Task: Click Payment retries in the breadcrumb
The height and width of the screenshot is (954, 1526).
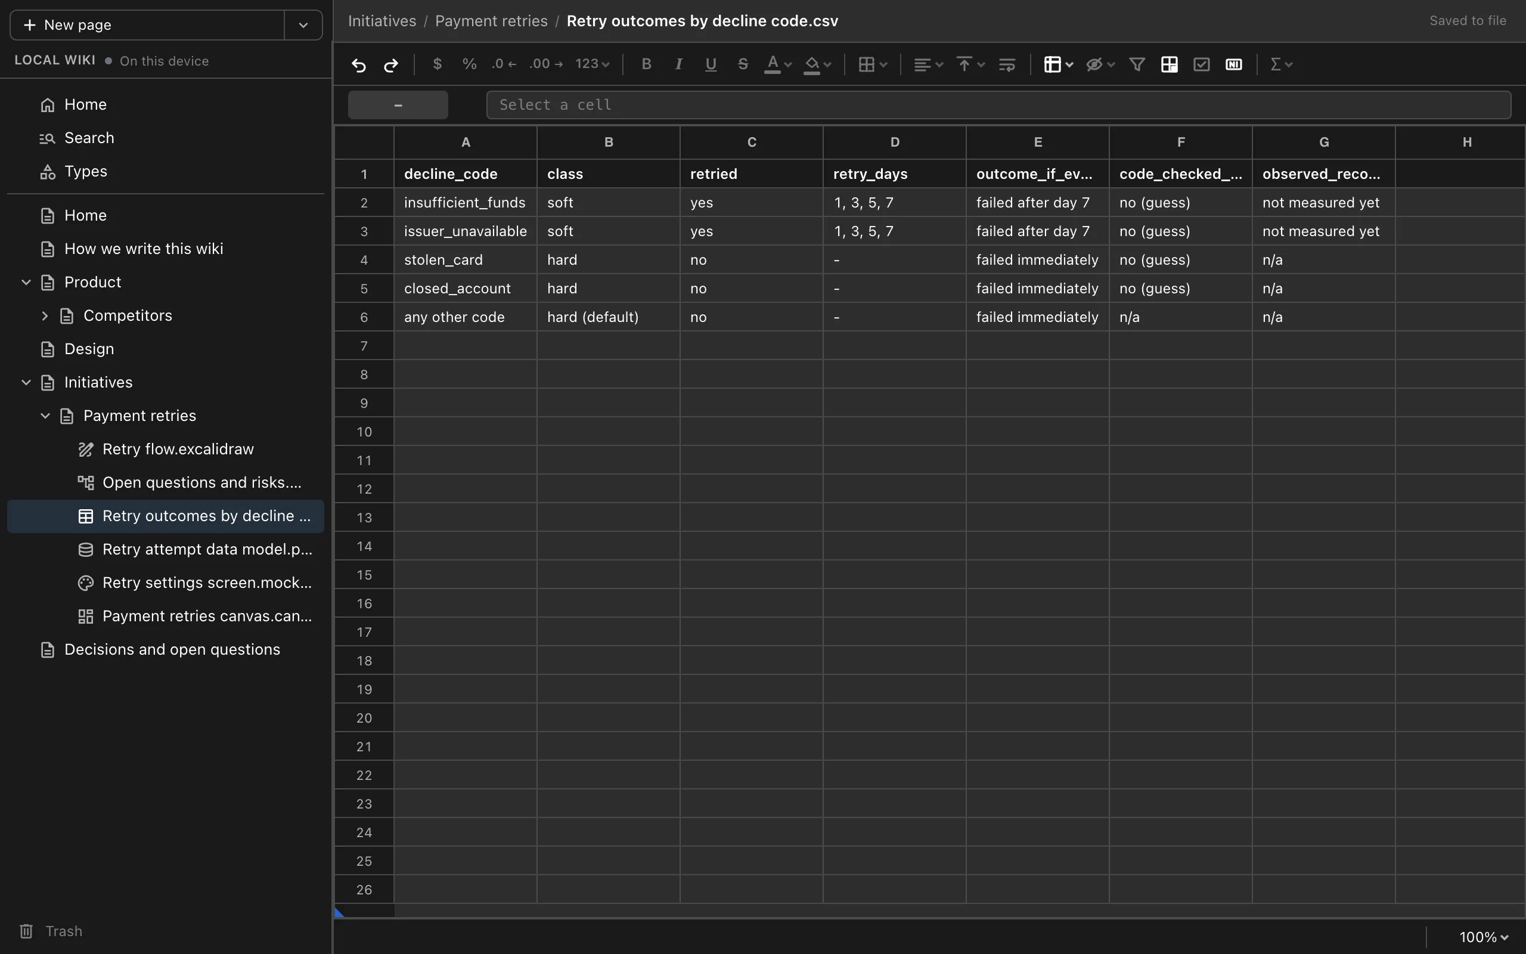Action: tap(491, 21)
